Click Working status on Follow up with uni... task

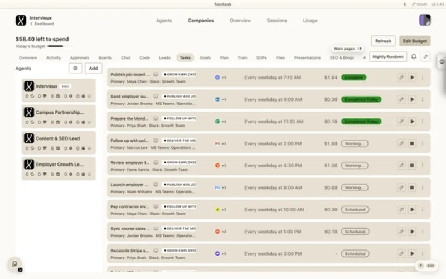pyautogui.click(x=355, y=143)
